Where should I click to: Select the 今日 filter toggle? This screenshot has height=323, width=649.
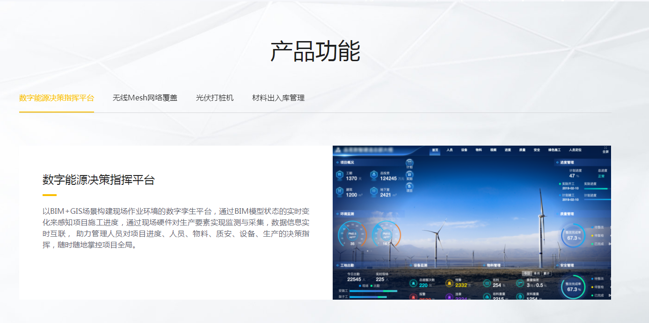[x=527, y=273]
